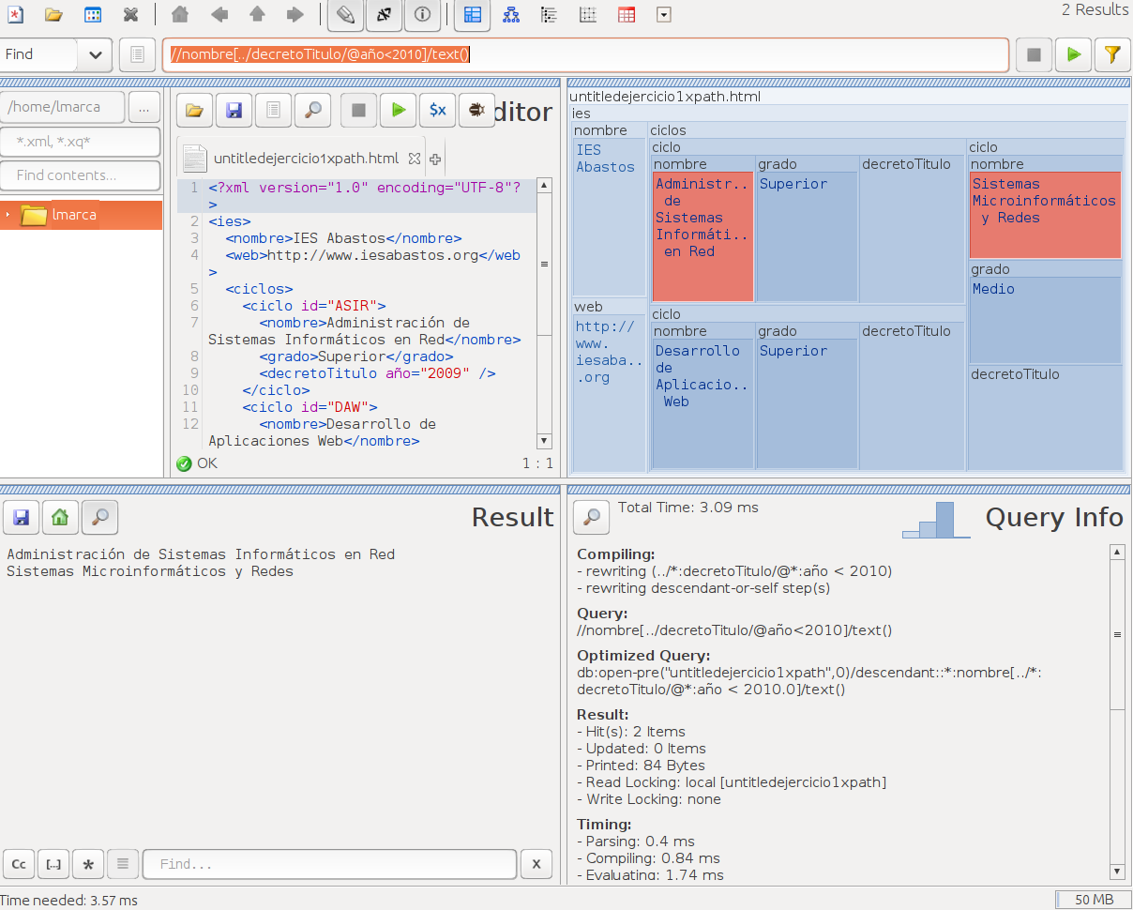Click the $x variables button in editor
Image resolution: width=1133 pixels, height=910 pixels.
tap(437, 111)
